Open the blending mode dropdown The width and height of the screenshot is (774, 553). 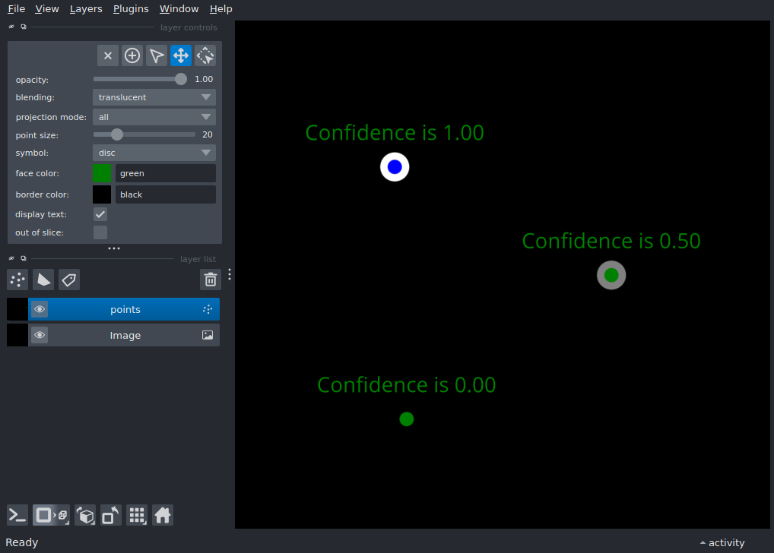click(x=154, y=97)
